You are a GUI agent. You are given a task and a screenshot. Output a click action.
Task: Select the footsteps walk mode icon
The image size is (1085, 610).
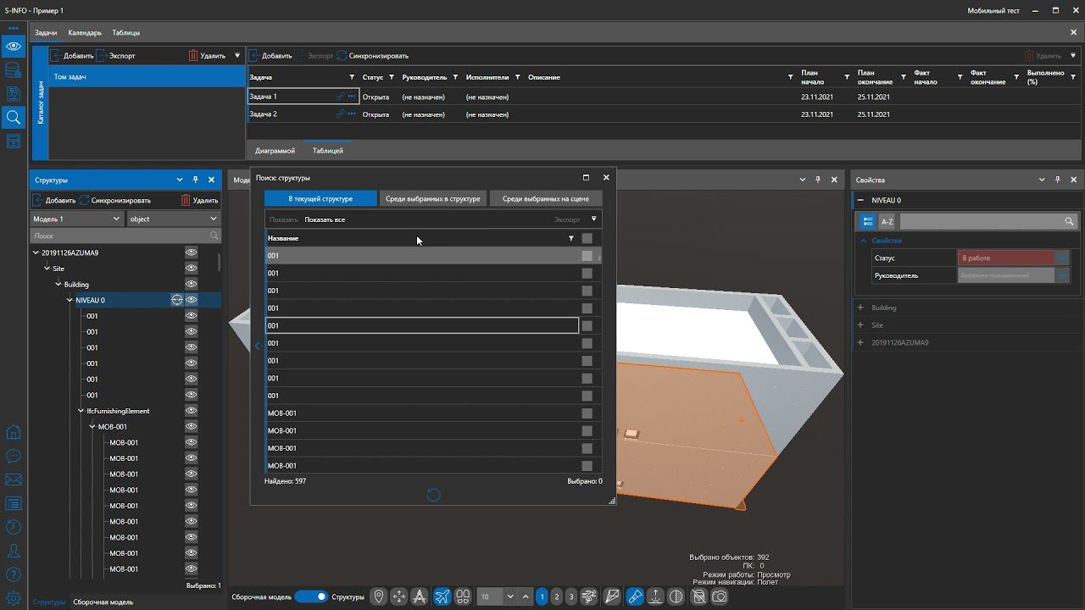463,596
